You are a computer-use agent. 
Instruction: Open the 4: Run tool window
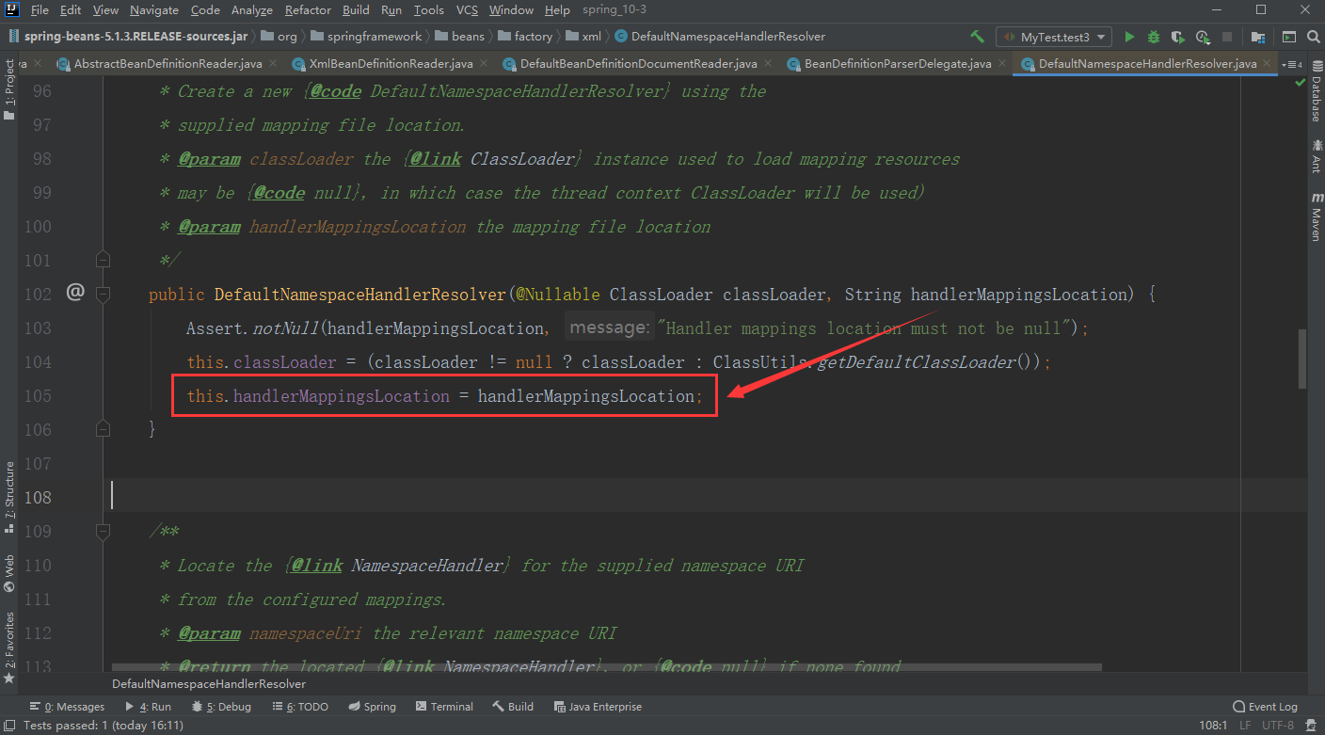click(x=148, y=707)
